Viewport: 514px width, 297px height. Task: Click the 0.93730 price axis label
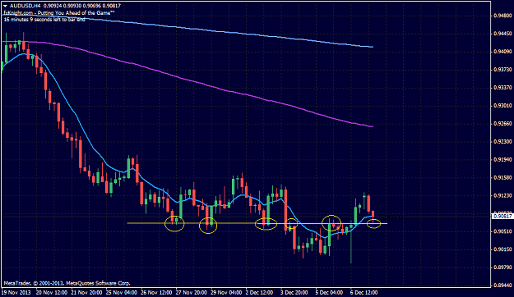(503, 70)
